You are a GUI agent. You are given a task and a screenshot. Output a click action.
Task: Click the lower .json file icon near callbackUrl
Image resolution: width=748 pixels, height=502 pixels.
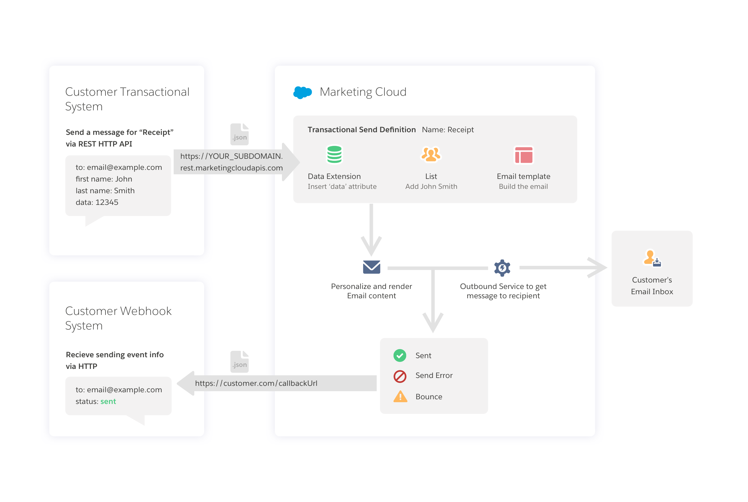[x=239, y=361]
